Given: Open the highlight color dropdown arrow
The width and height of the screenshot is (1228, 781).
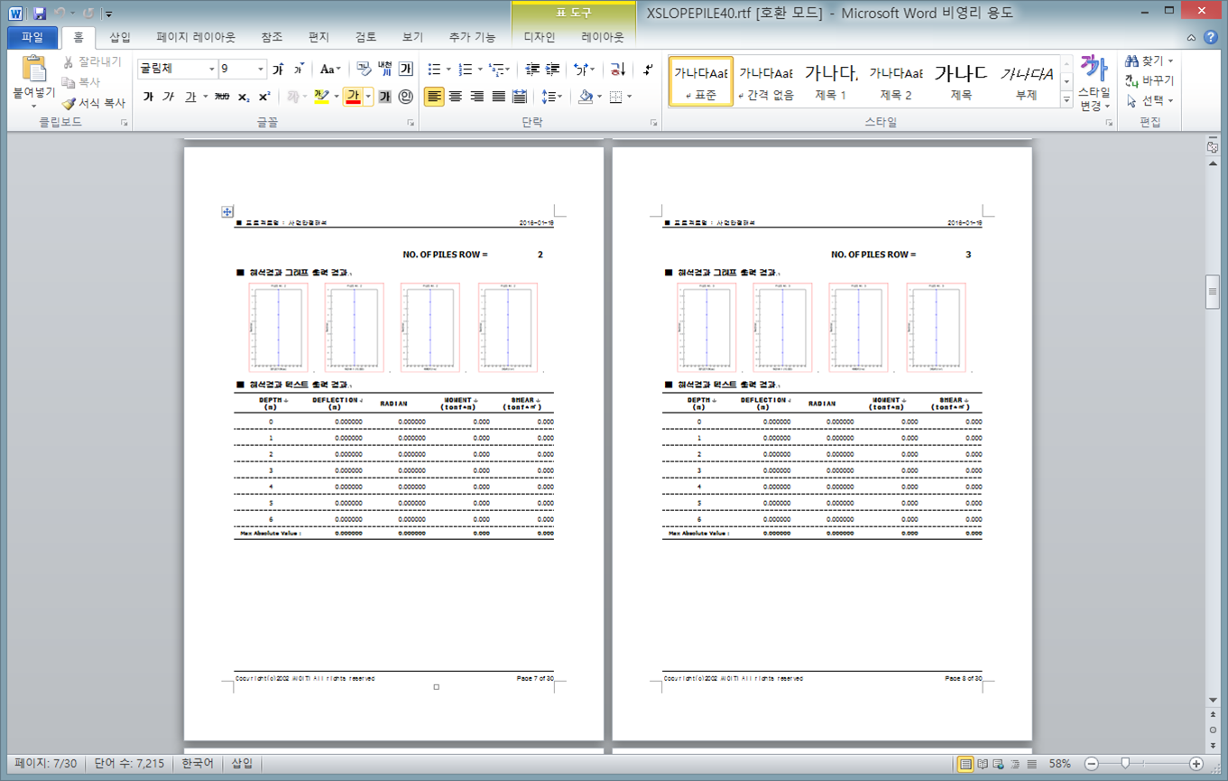Looking at the screenshot, I should coord(336,97).
